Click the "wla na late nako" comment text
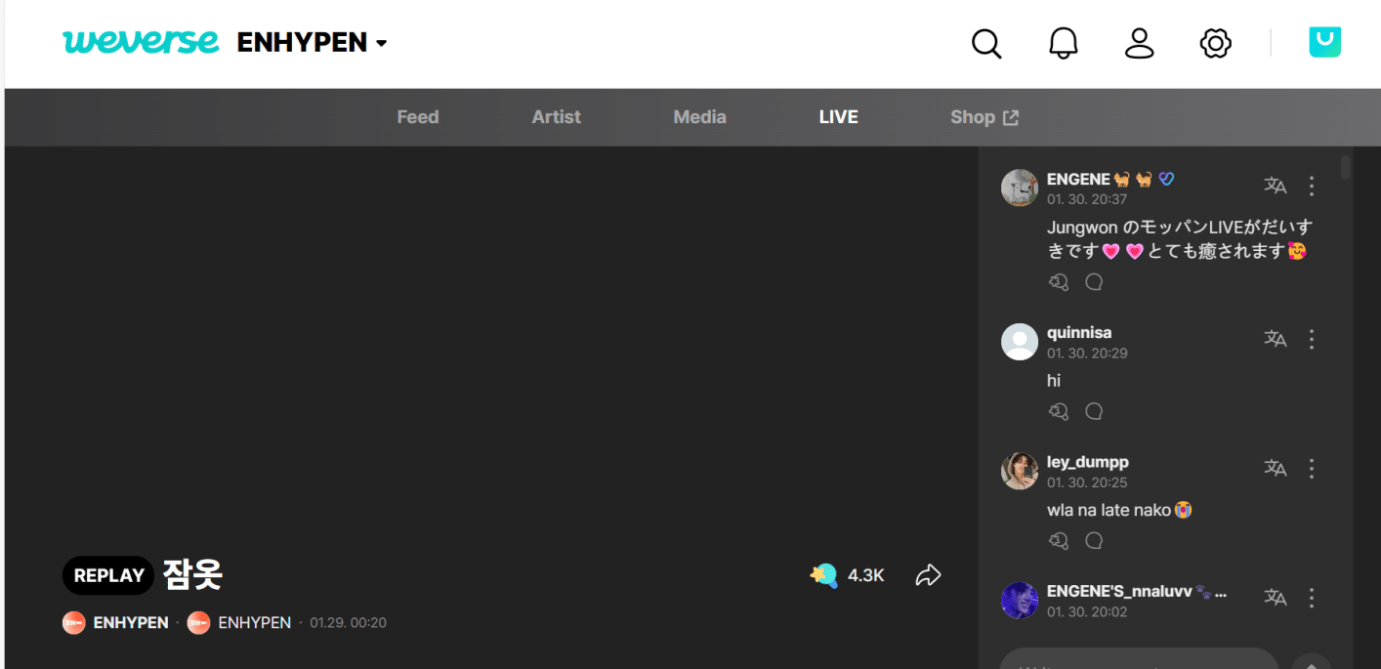This screenshot has width=1381, height=669. coord(1119,510)
